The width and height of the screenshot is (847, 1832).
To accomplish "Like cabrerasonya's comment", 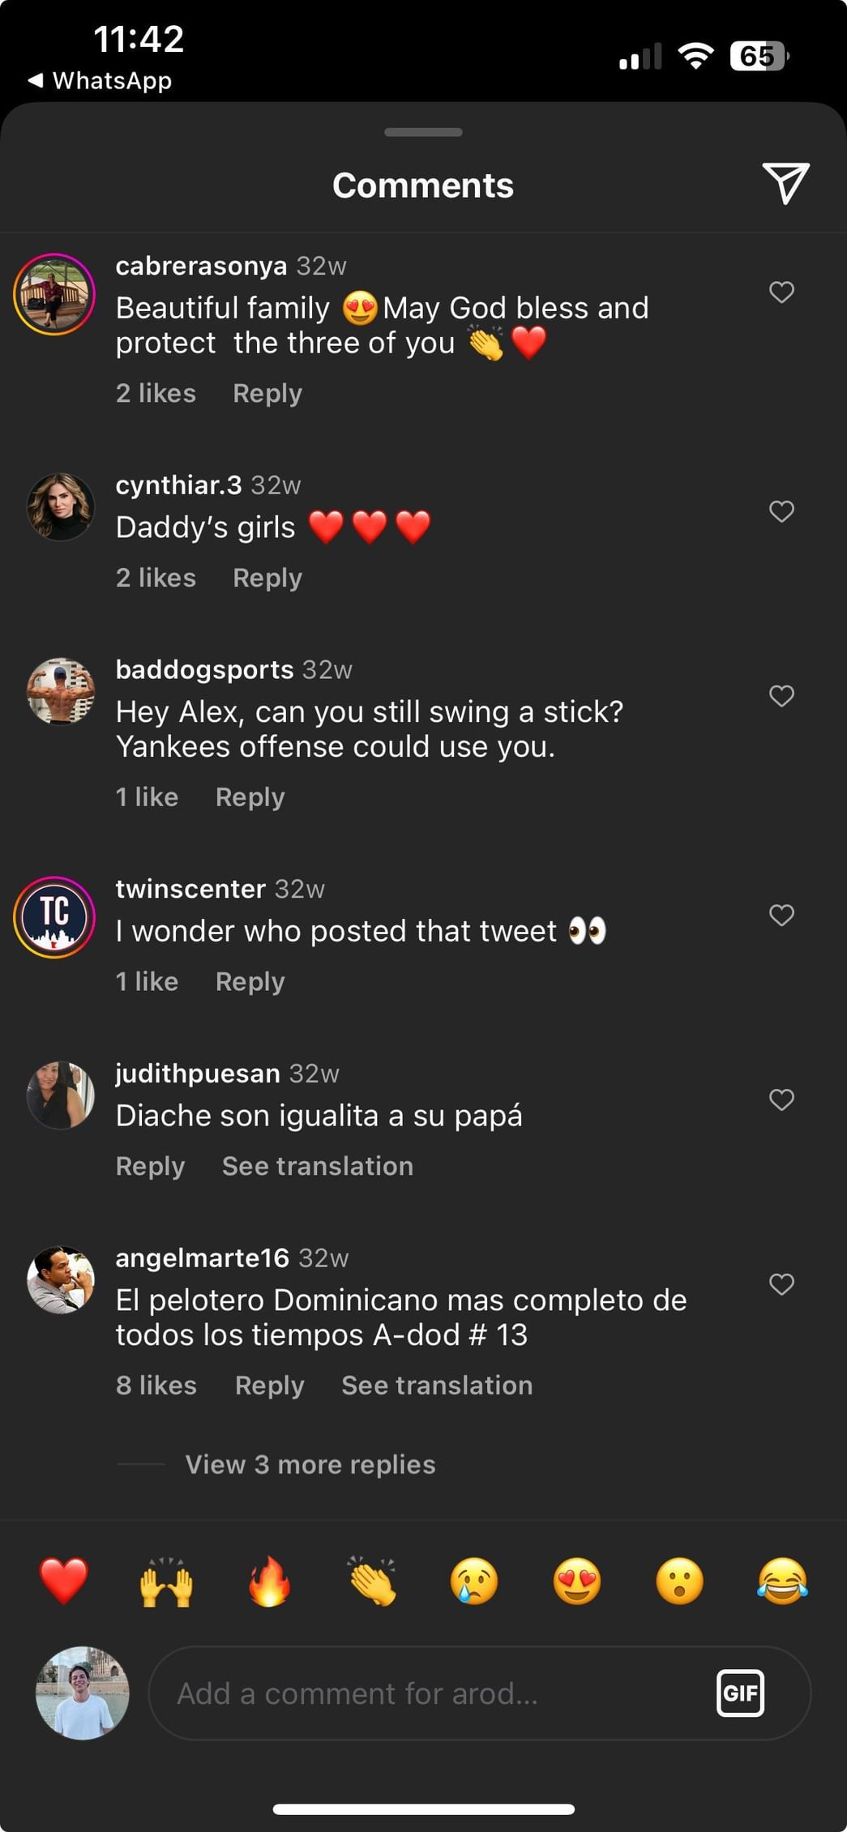I will [781, 292].
